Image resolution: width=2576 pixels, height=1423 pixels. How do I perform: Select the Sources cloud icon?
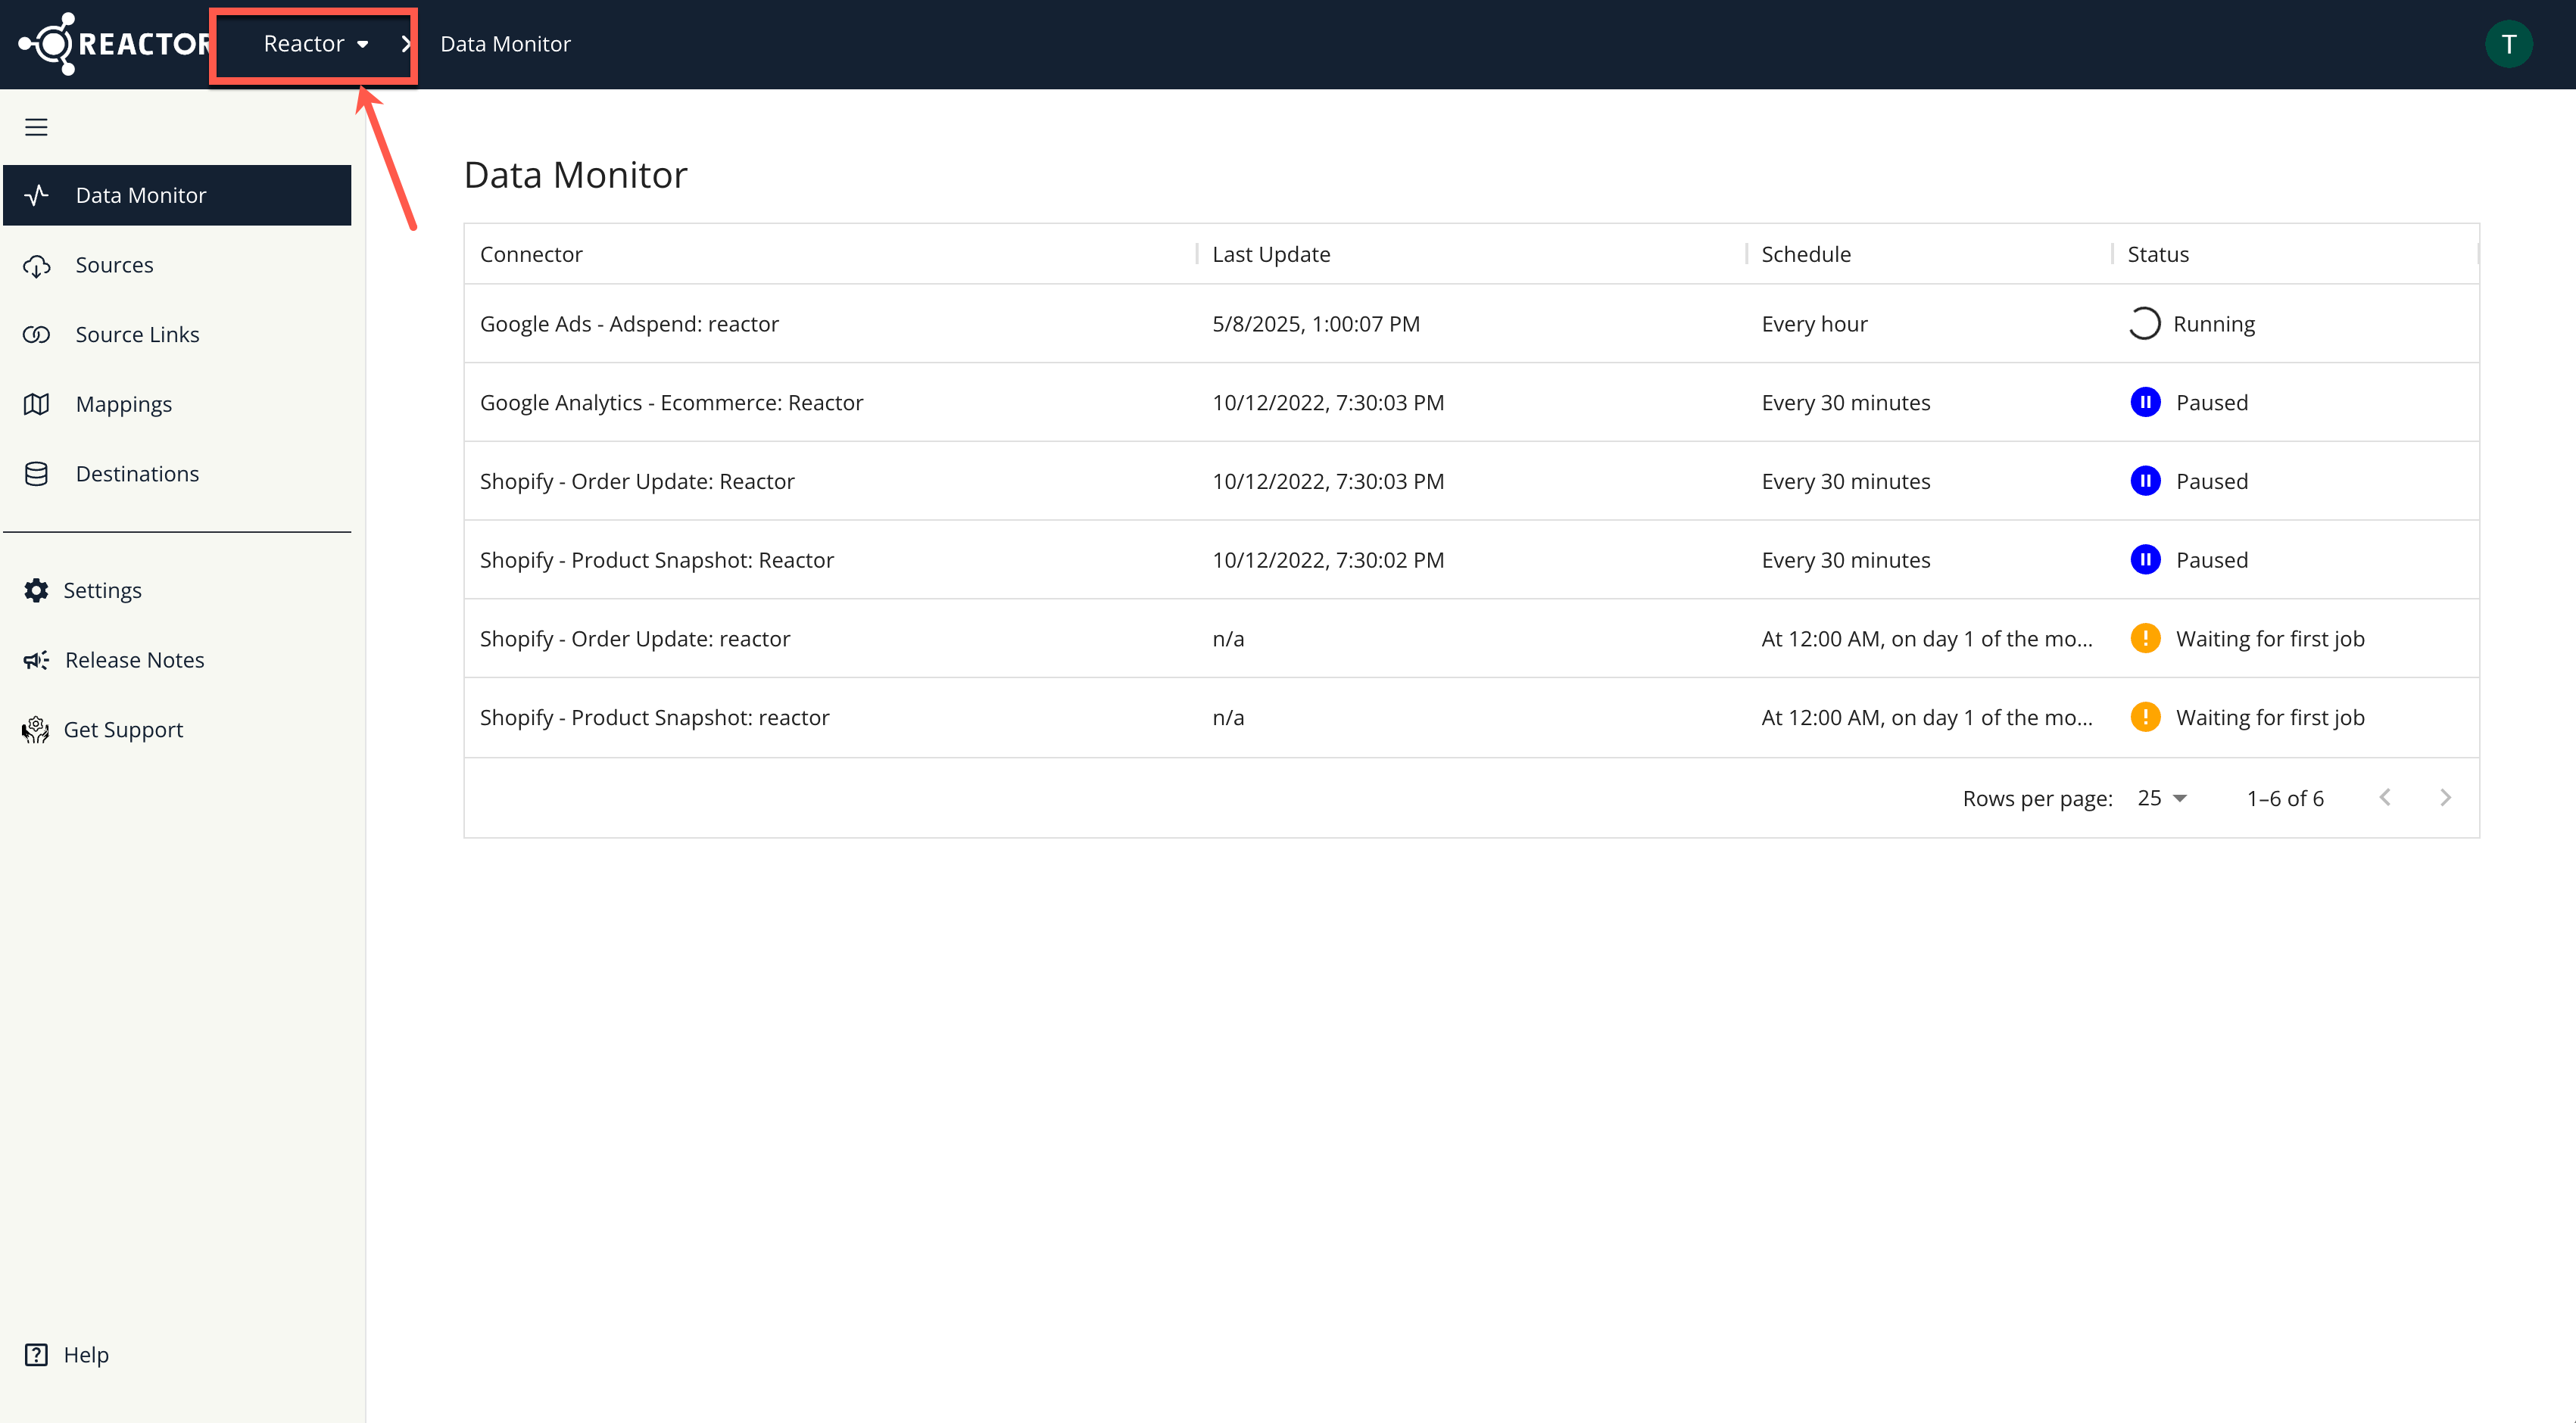point(37,265)
